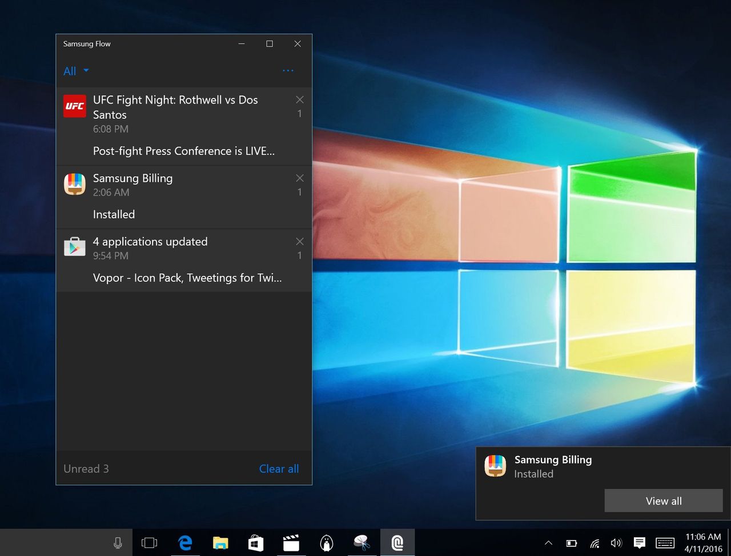Click the 6:08 PM timestamp
The image size is (731, 556).
pyautogui.click(x=111, y=129)
